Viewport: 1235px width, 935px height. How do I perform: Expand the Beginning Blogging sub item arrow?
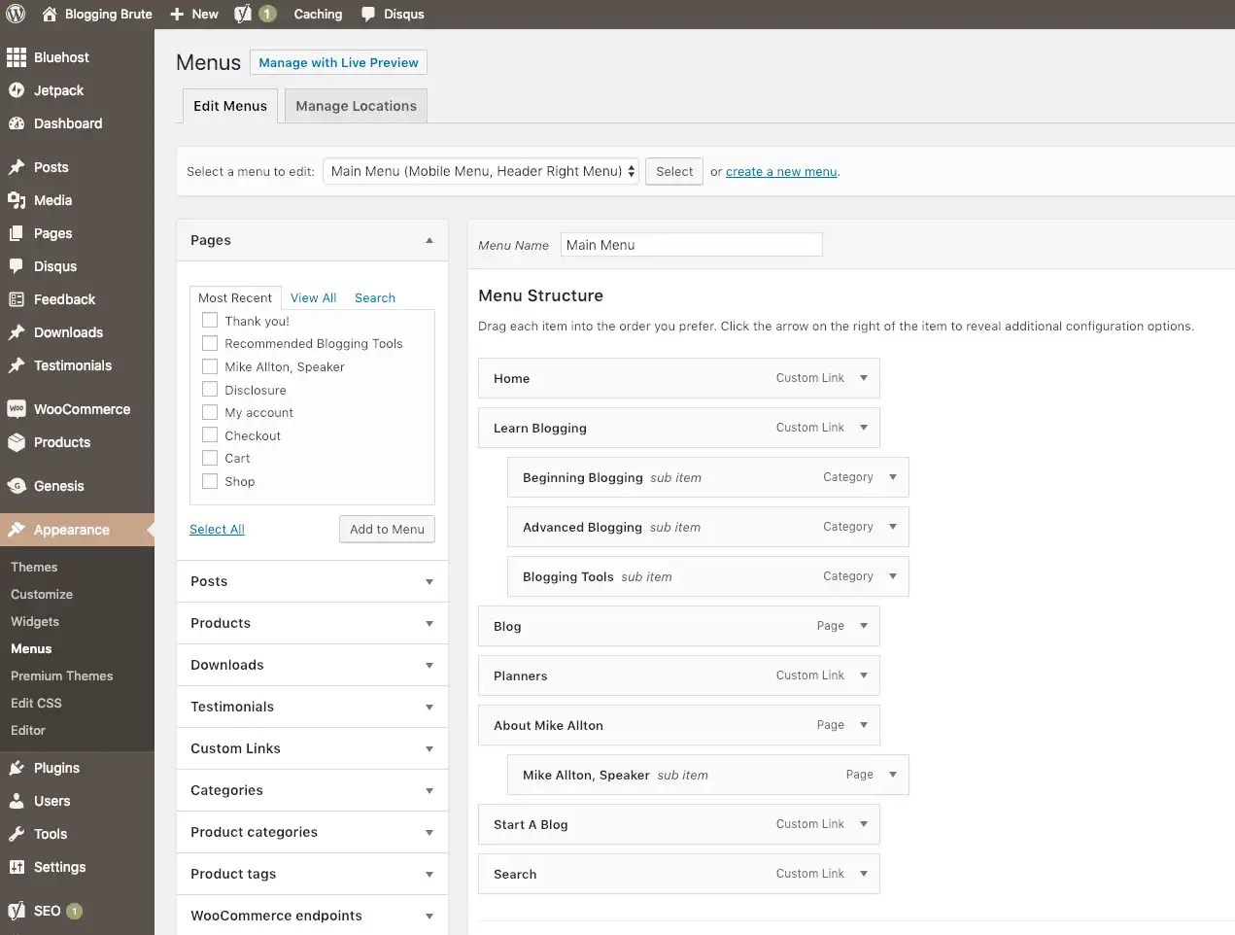tap(893, 477)
